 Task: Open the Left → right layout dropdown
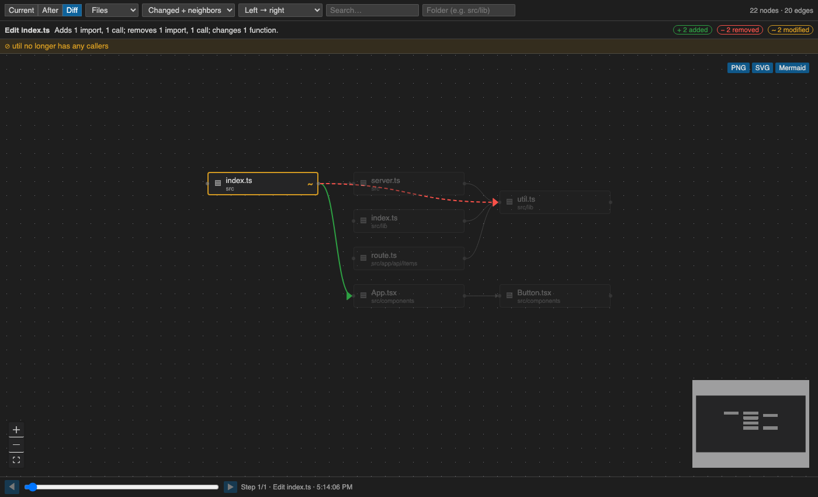(280, 10)
